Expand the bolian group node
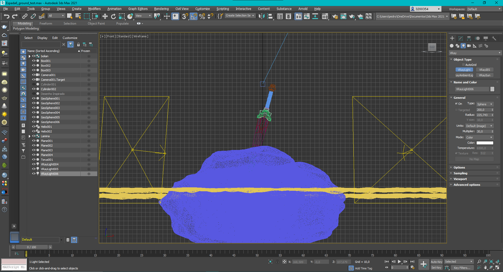 pos(29,56)
